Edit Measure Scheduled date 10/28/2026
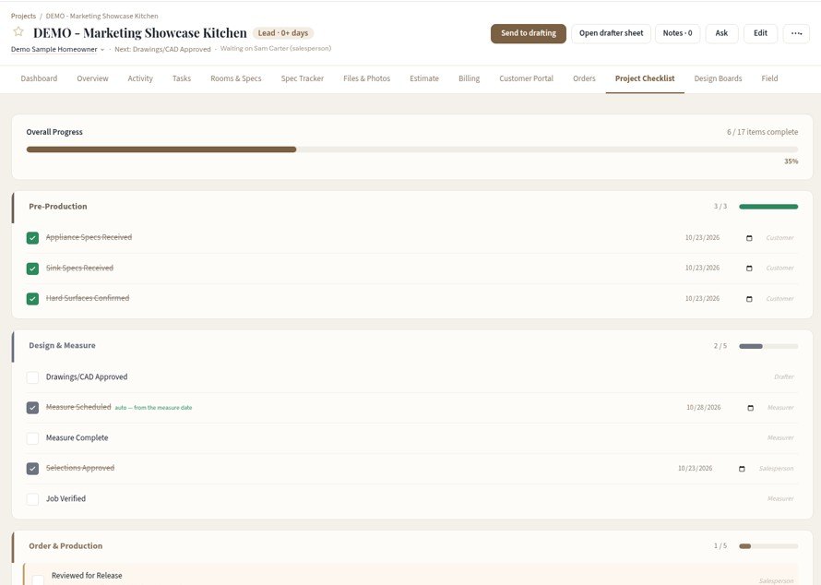821x585 pixels. [x=703, y=408]
